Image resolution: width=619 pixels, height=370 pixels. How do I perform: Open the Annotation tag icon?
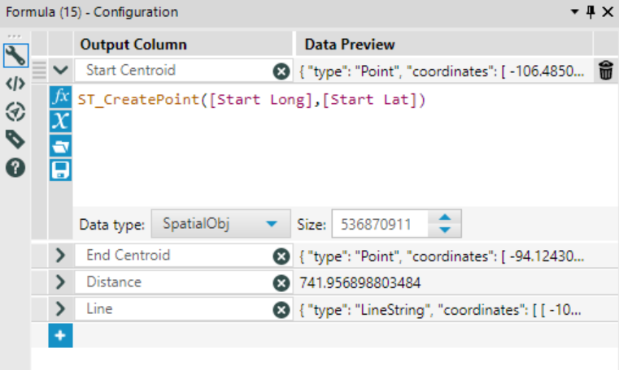tap(15, 140)
